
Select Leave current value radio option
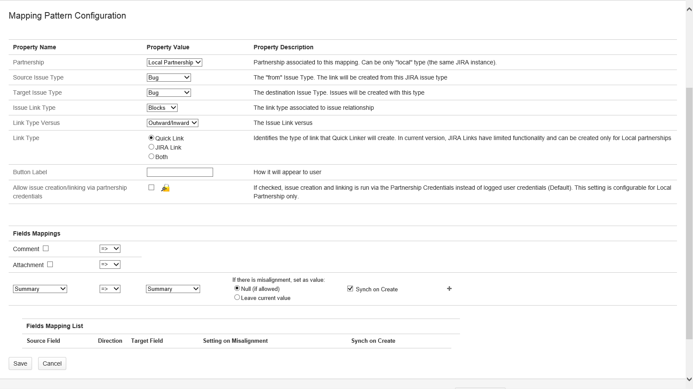(237, 297)
